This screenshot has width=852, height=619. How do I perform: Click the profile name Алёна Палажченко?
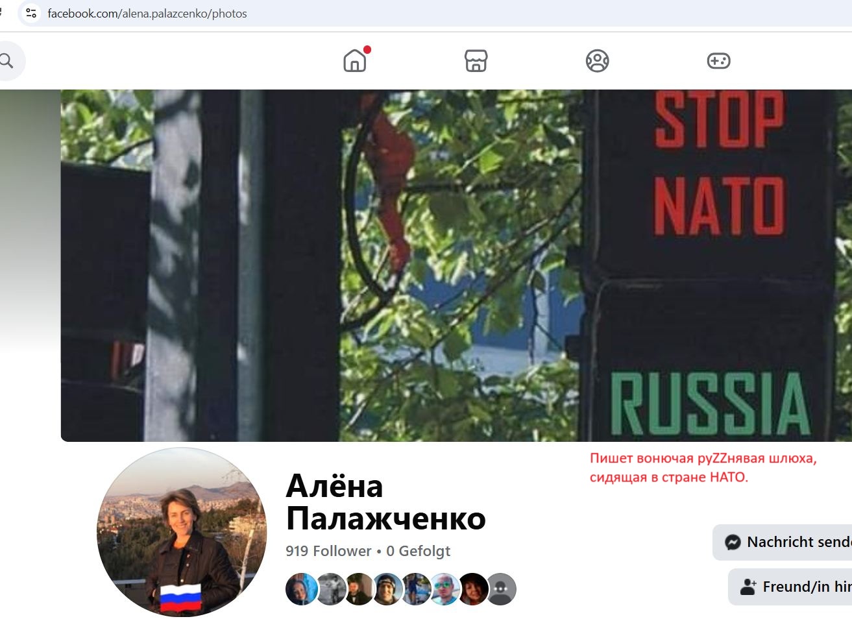(x=385, y=502)
